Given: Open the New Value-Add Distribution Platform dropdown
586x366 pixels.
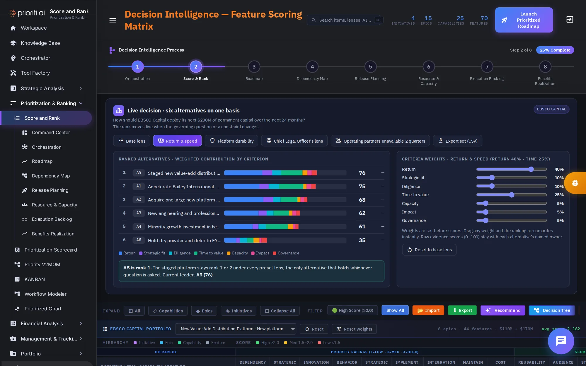Looking at the screenshot, I should (236, 329).
